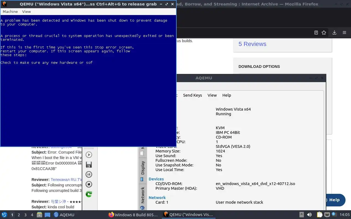Switch to workspace 4
351x219 pixels.
[32, 215]
